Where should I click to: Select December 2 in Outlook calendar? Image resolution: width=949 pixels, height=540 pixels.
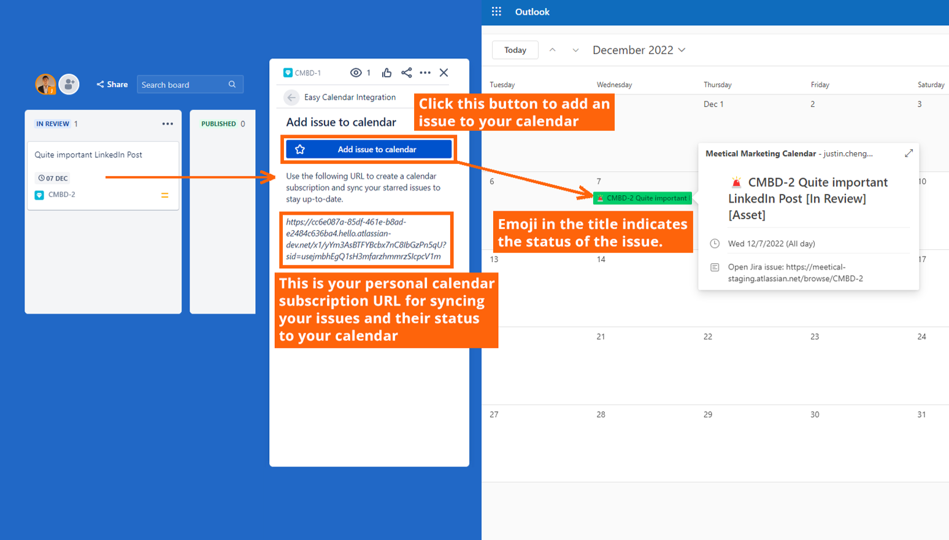(813, 104)
